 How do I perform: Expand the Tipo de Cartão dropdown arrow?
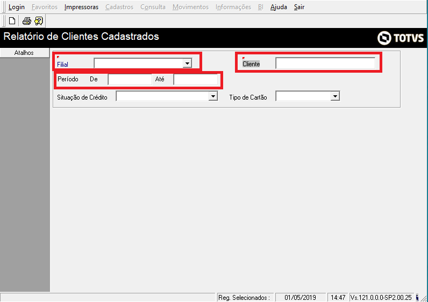pyautogui.click(x=335, y=96)
